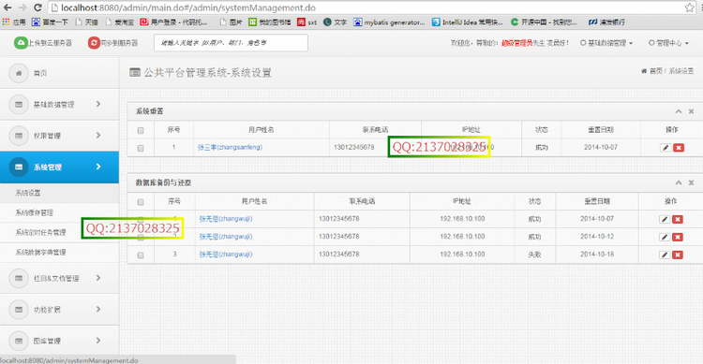
Task: Close the 系统重置 panel with its X
Action: point(692,111)
